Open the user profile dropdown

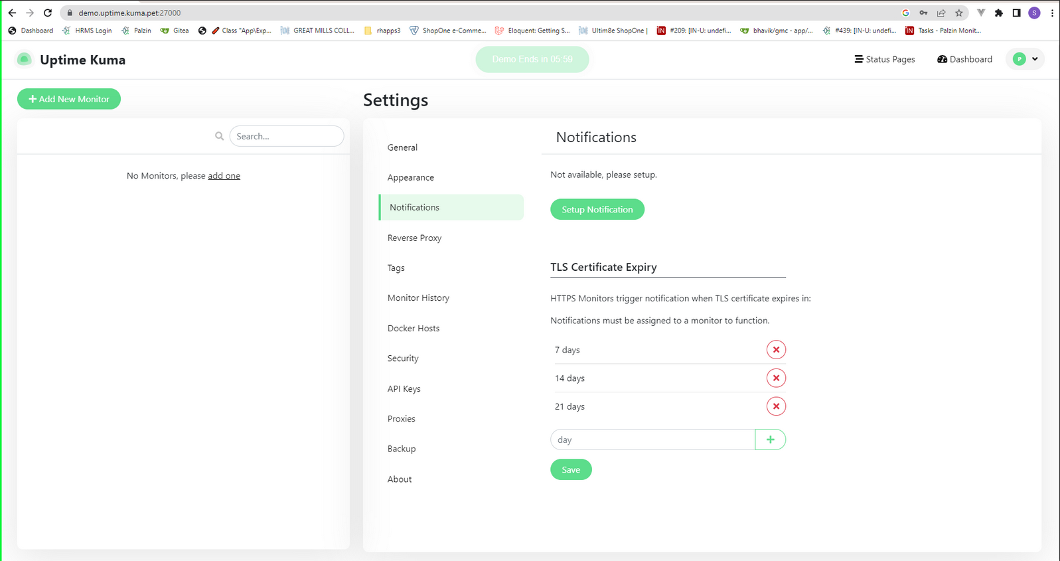pyautogui.click(x=1025, y=59)
